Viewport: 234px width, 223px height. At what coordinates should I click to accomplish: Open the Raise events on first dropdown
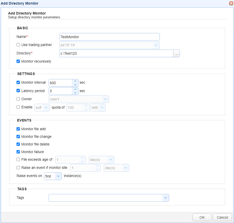tap(53, 176)
